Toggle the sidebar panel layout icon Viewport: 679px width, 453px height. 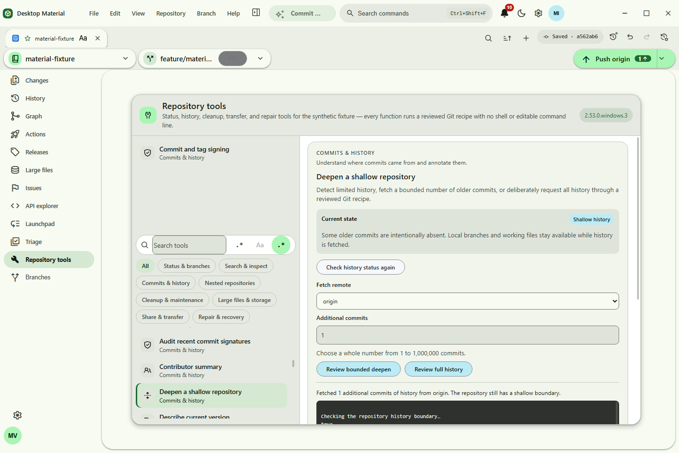pos(256,13)
